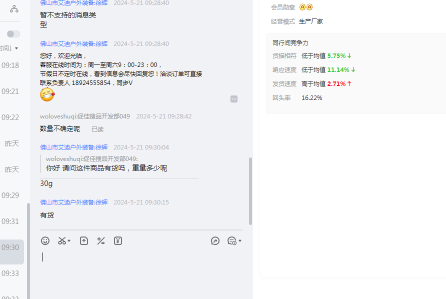Open the chat history clock icon

(x=231, y=241)
